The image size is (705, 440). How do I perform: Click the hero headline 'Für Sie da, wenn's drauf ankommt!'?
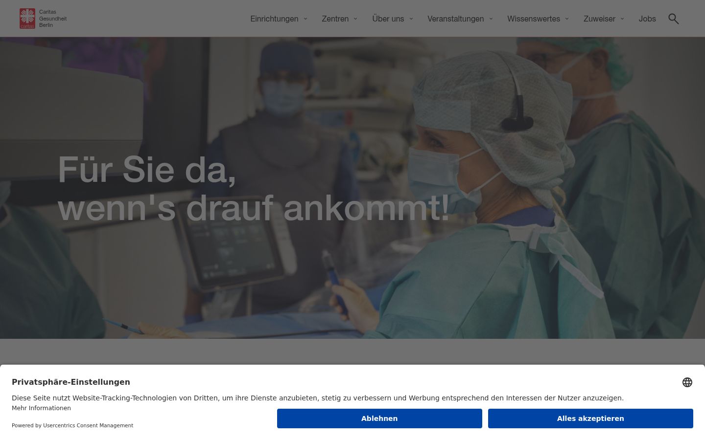[x=254, y=189]
